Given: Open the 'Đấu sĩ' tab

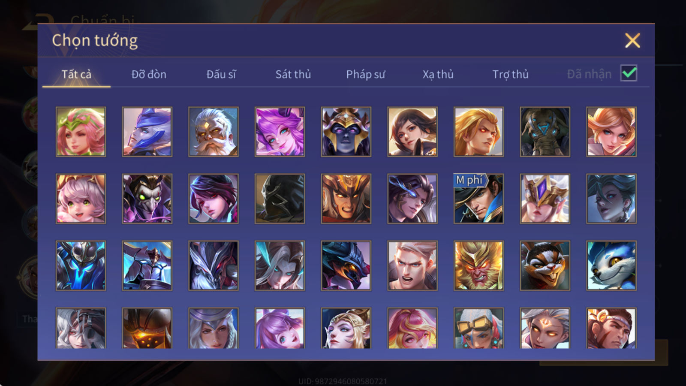Looking at the screenshot, I should [221, 74].
